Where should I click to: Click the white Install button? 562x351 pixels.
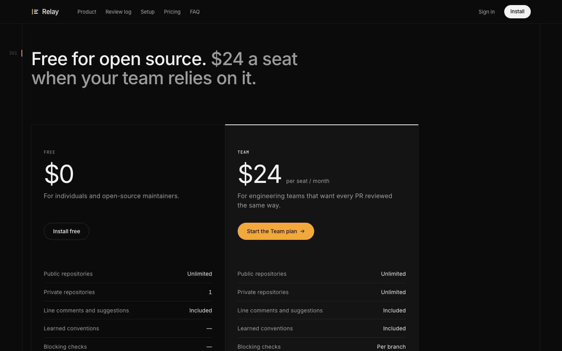tap(517, 12)
